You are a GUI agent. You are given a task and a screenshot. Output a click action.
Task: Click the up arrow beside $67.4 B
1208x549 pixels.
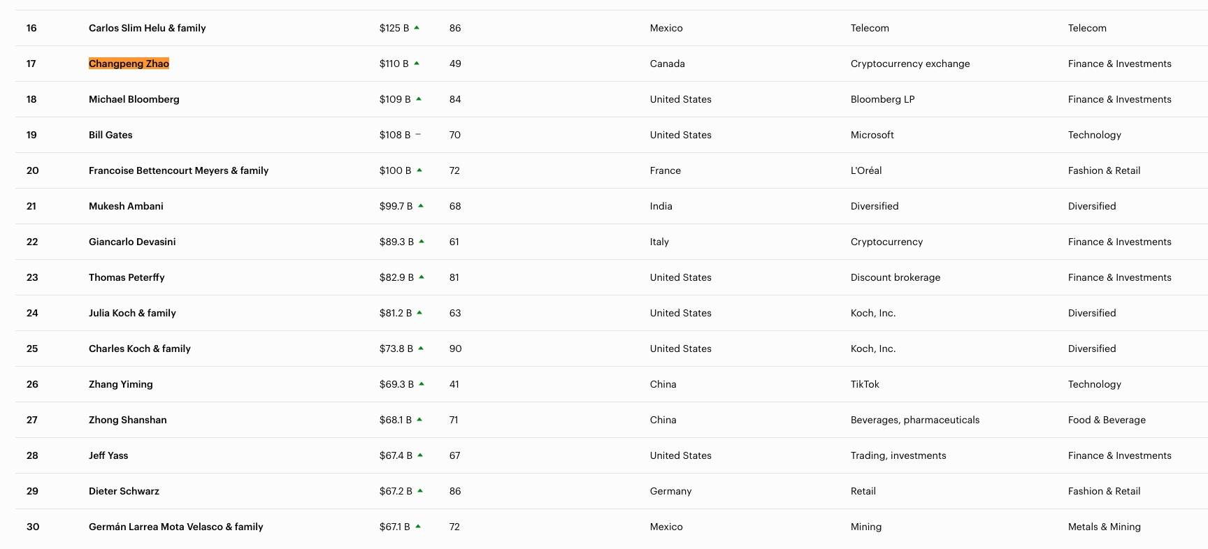click(420, 455)
